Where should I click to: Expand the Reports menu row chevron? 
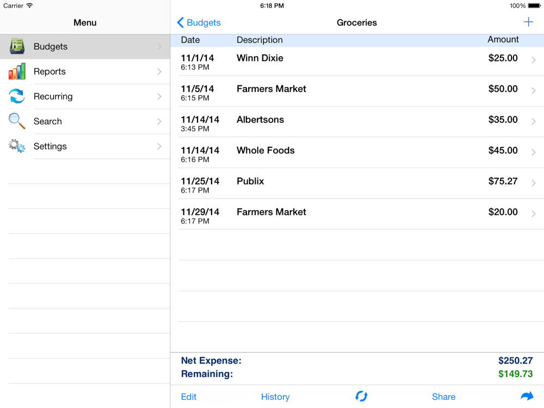tap(159, 71)
